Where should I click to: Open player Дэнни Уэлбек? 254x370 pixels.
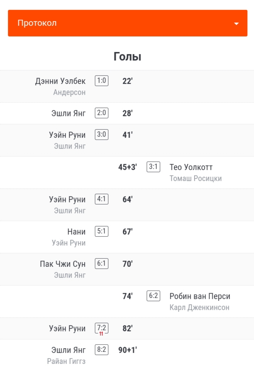(x=60, y=81)
